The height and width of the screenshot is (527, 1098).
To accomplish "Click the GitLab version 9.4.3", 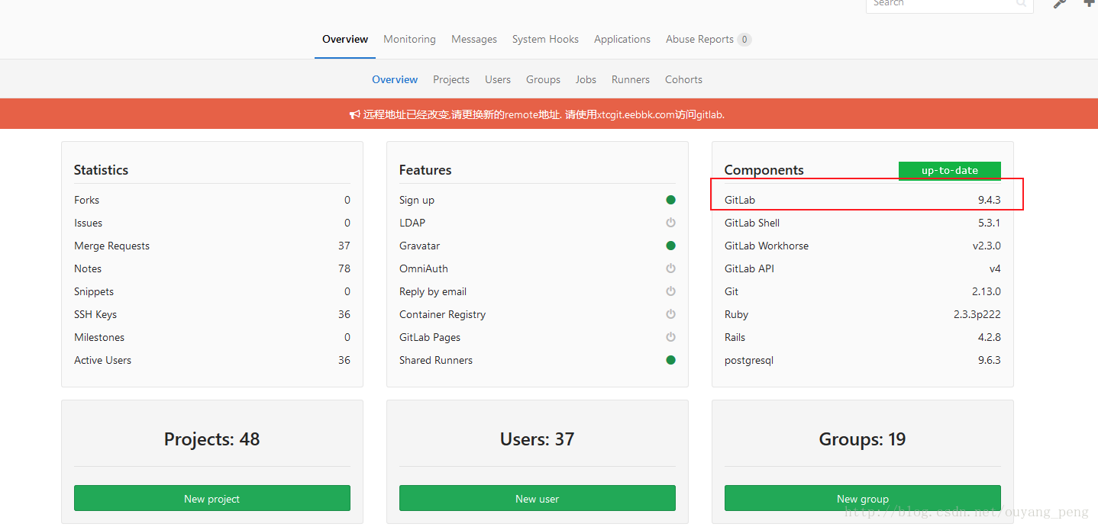I will 989,200.
